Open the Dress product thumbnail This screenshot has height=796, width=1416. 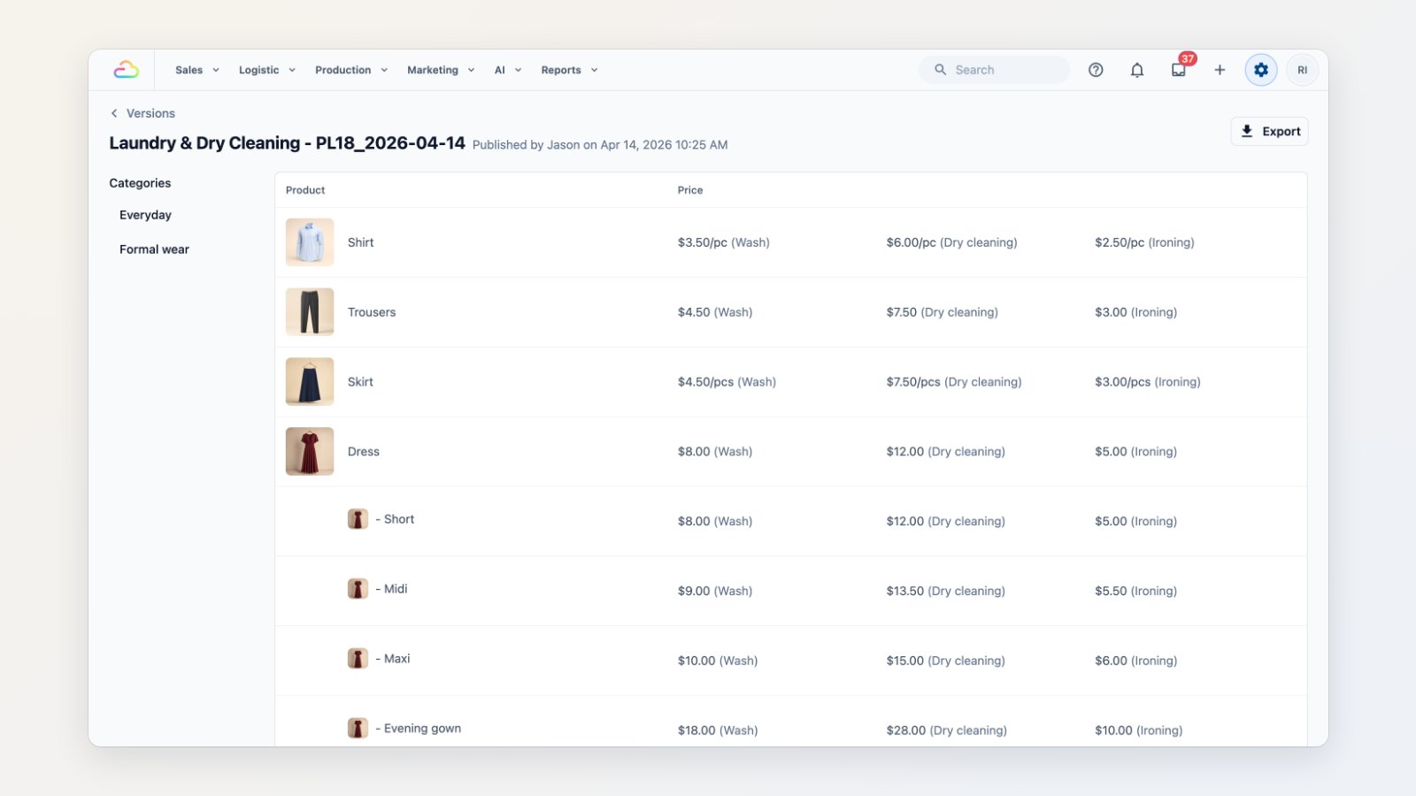(310, 452)
